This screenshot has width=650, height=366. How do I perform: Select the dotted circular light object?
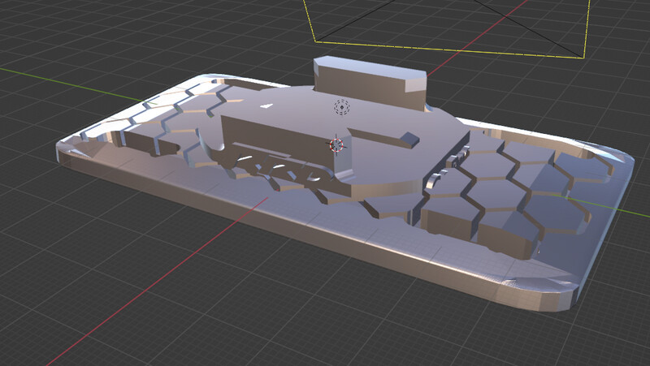(341, 107)
